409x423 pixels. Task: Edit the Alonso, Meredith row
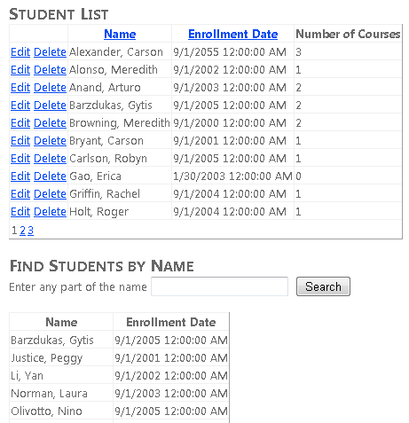click(20, 70)
